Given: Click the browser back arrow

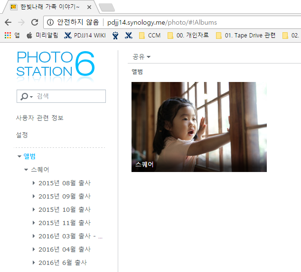Looking at the screenshot, I should pos(8,22).
